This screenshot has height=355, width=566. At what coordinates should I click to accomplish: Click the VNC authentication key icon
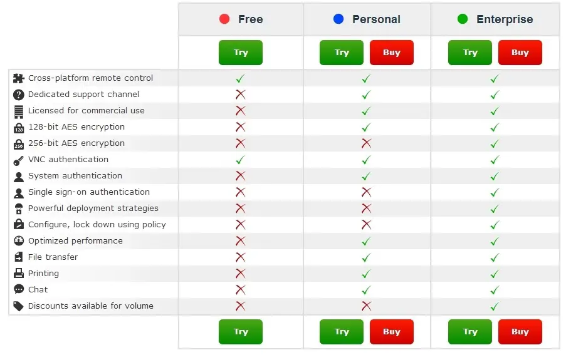[x=18, y=160]
